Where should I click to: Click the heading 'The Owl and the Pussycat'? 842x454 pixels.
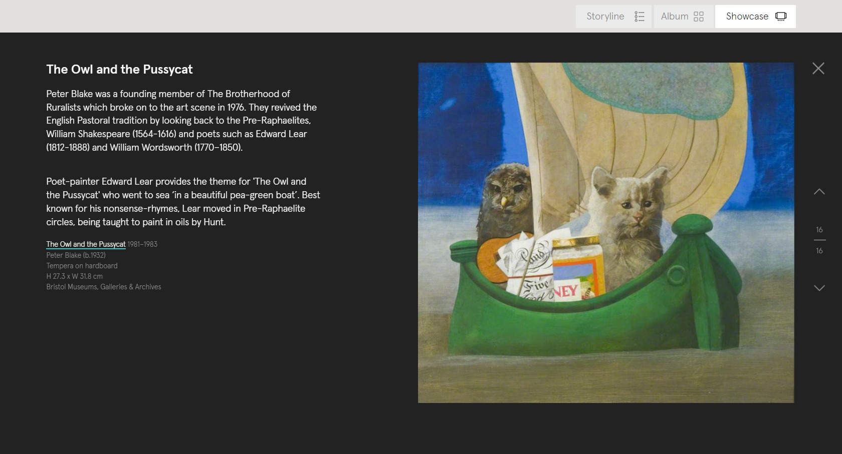click(119, 70)
